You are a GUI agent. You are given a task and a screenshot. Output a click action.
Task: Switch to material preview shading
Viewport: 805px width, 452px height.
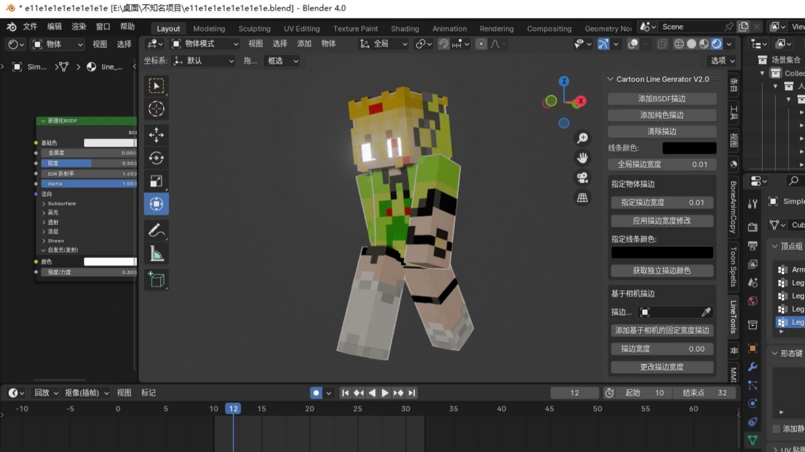point(704,44)
